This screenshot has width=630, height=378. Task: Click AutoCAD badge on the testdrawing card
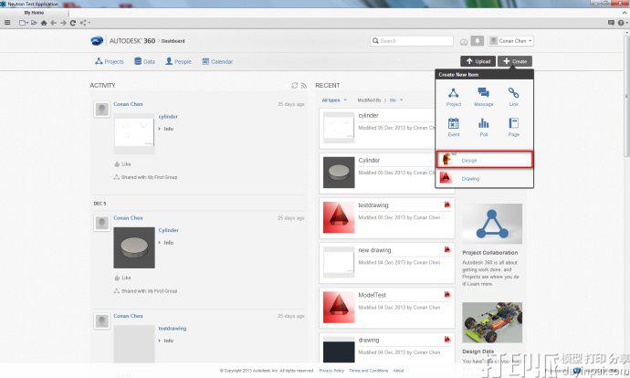(x=447, y=205)
